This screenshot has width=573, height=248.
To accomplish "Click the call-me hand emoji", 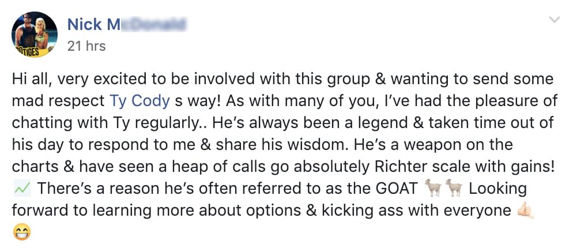I will [526, 211].
